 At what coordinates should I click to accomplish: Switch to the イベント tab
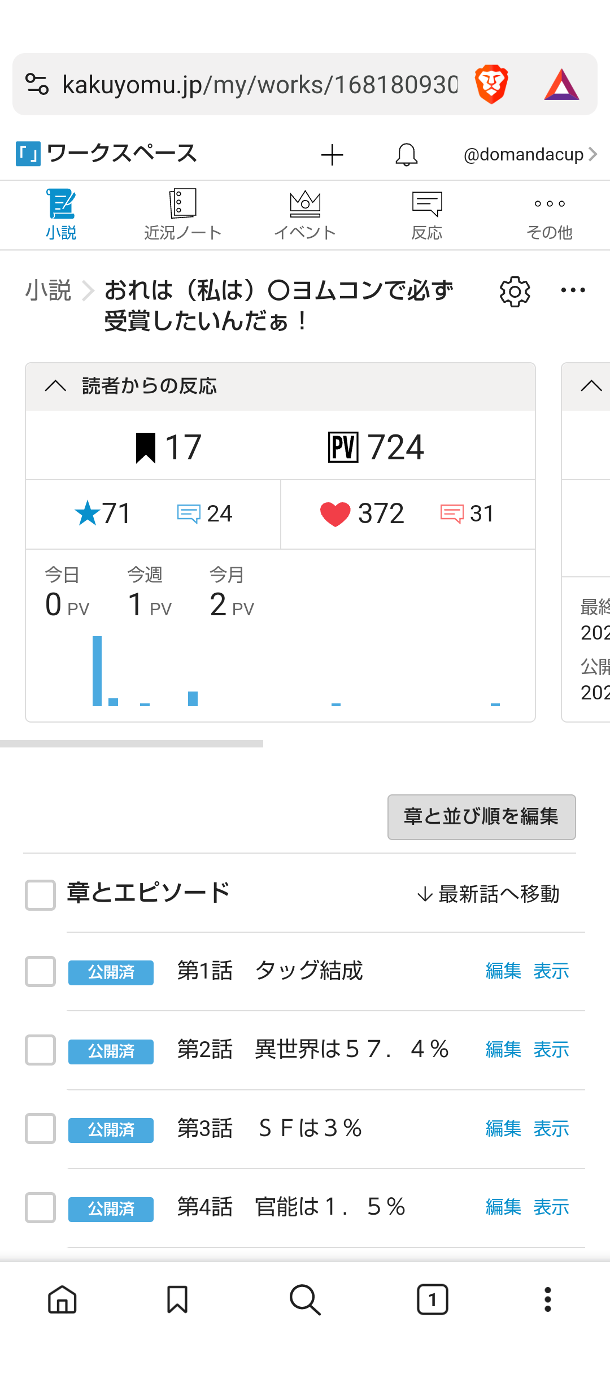pyautogui.click(x=305, y=215)
